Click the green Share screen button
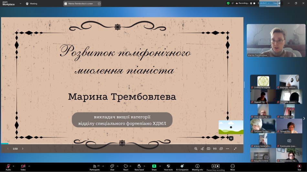The image size is (307, 172). pos(154,166)
